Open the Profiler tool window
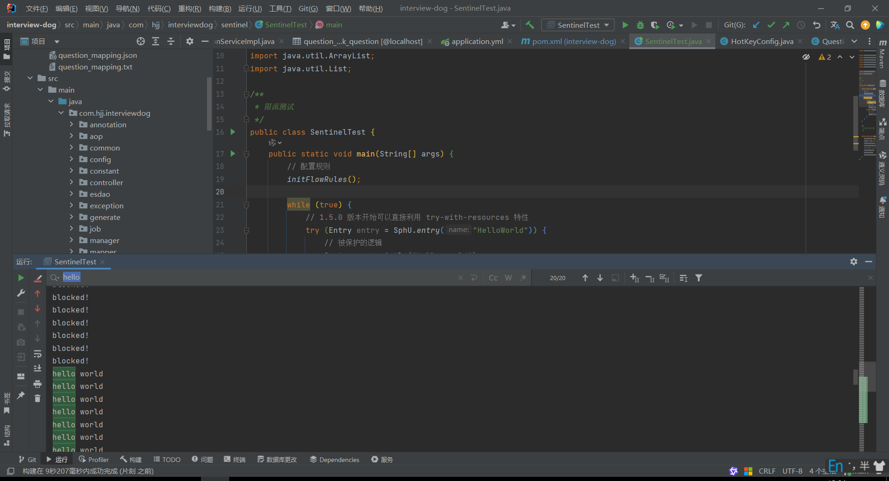 click(x=94, y=459)
